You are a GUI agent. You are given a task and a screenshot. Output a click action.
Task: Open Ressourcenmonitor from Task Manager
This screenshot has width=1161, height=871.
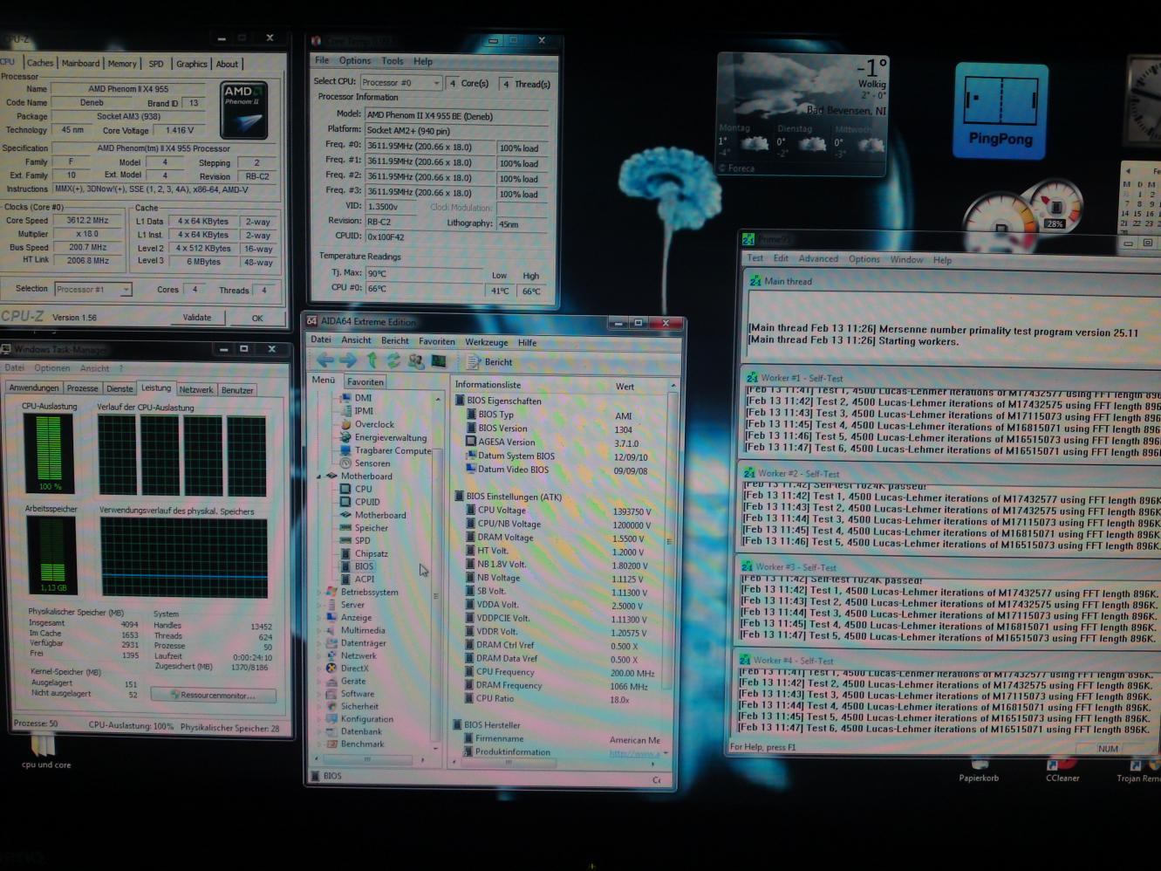(214, 696)
